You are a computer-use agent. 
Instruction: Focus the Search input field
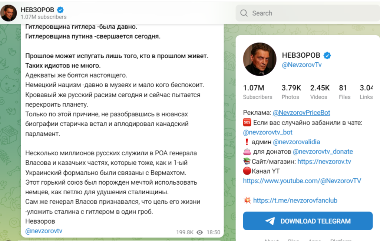308,13
